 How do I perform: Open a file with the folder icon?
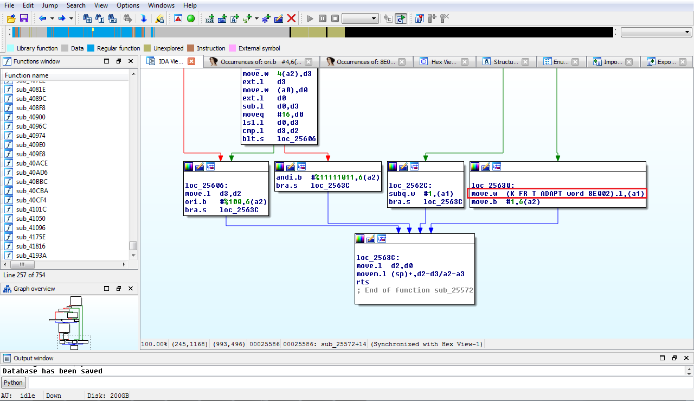click(x=11, y=18)
